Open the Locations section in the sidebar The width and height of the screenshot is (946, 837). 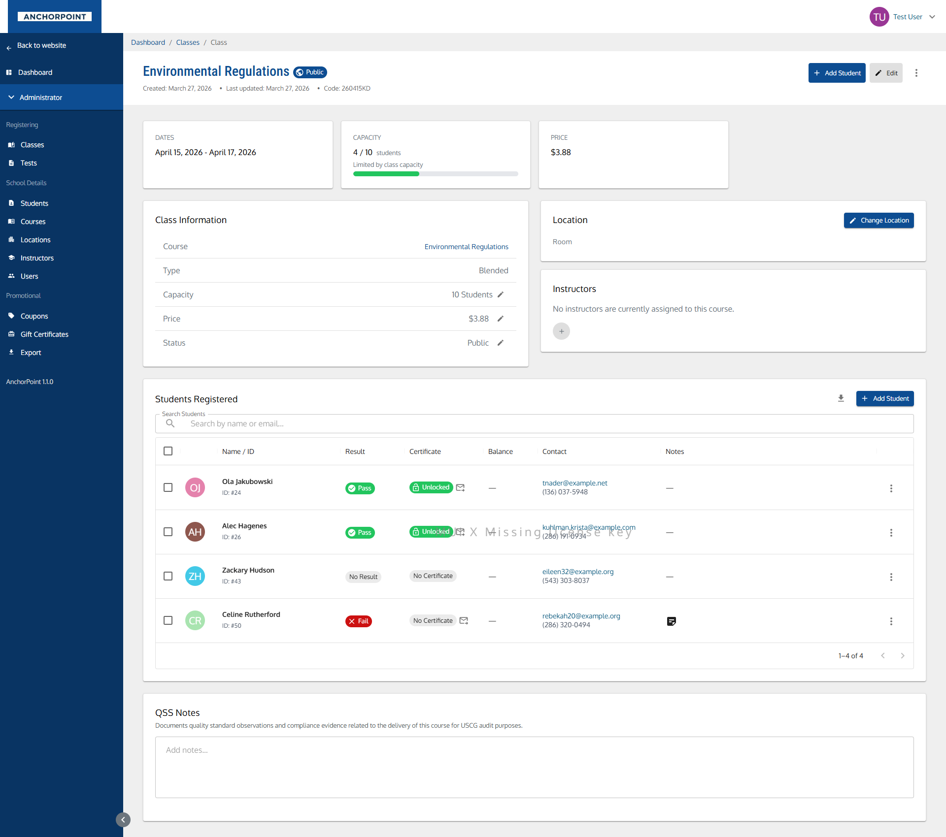[x=35, y=240]
